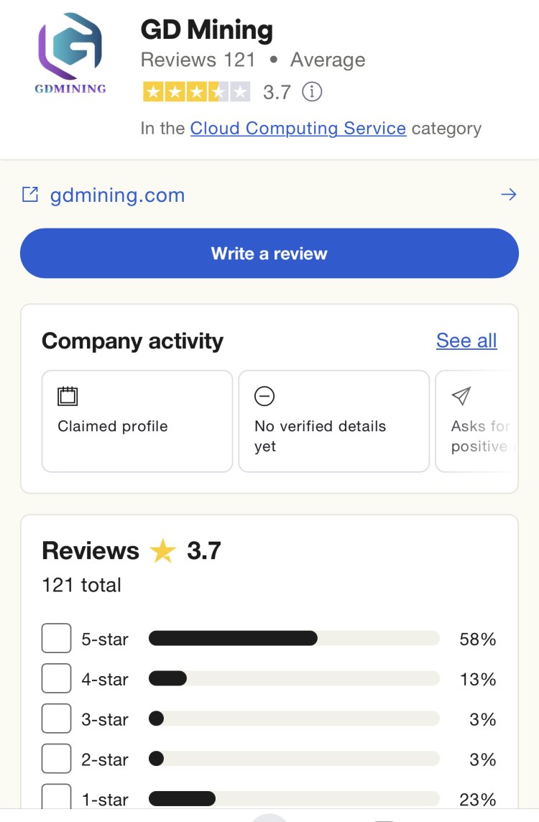The image size is (539, 822).
Task: Click the 5-star 58% rating bar
Action: pyautogui.click(x=293, y=639)
